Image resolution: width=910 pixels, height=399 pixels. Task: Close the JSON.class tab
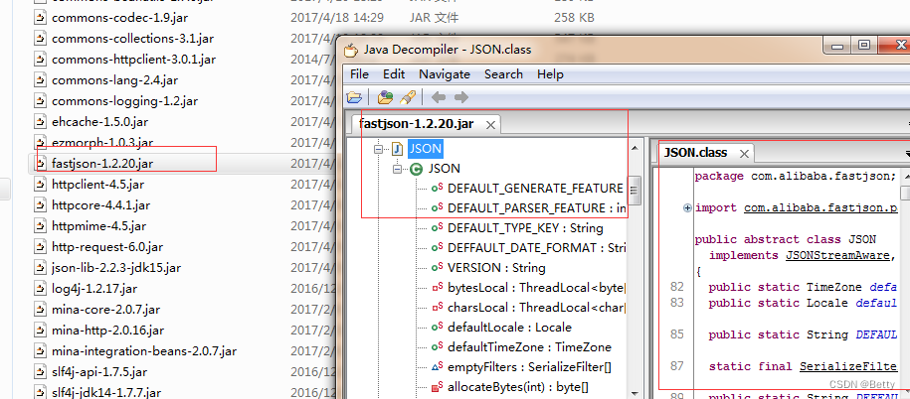744,154
